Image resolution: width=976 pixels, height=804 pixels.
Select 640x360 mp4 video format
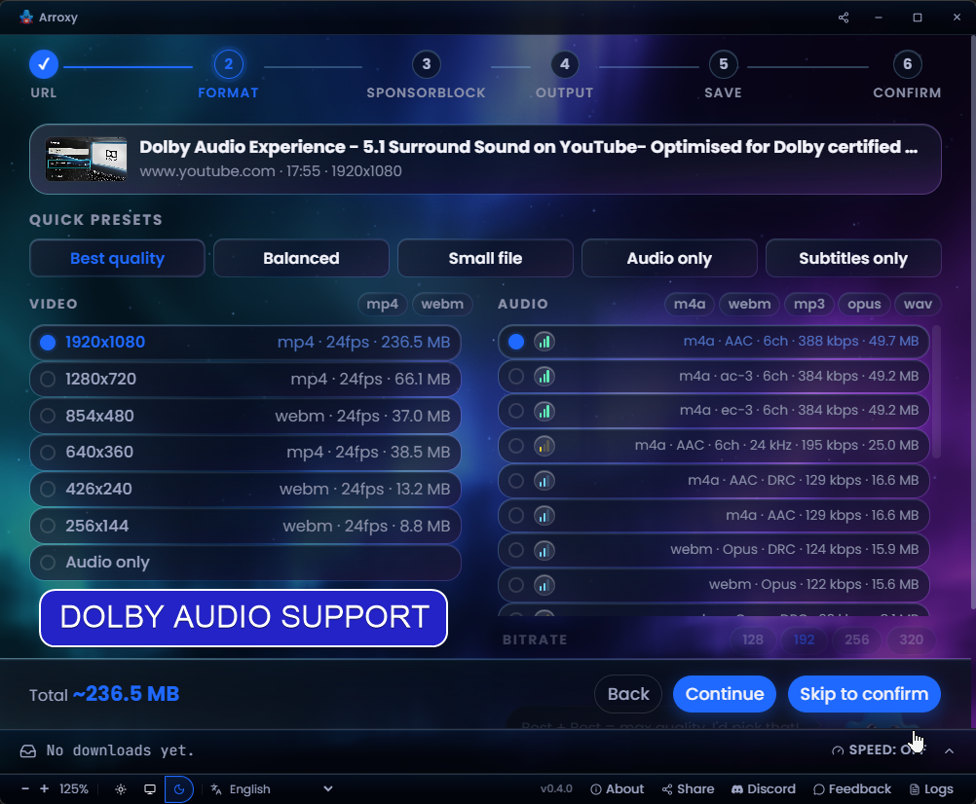tap(245, 452)
